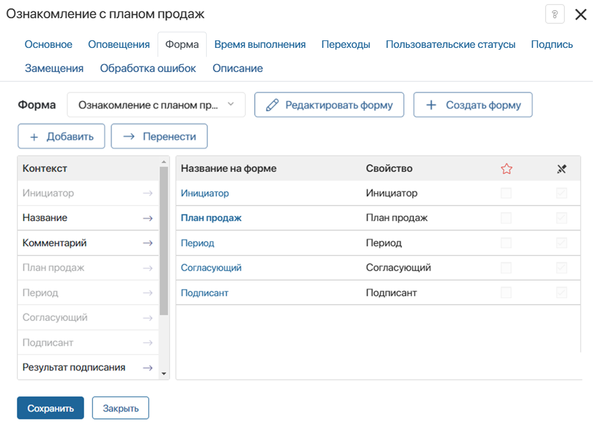Save changes with the Сохранить button

pyautogui.click(x=50, y=408)
